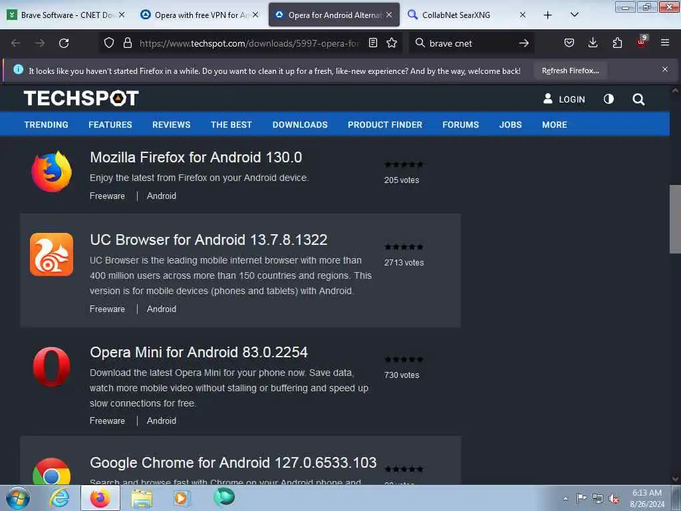
Task: Open the DOWNLOADS menu item
Action: [300, 124]
